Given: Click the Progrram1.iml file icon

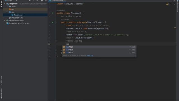Looking at the screenshot, I should (10, 18).
